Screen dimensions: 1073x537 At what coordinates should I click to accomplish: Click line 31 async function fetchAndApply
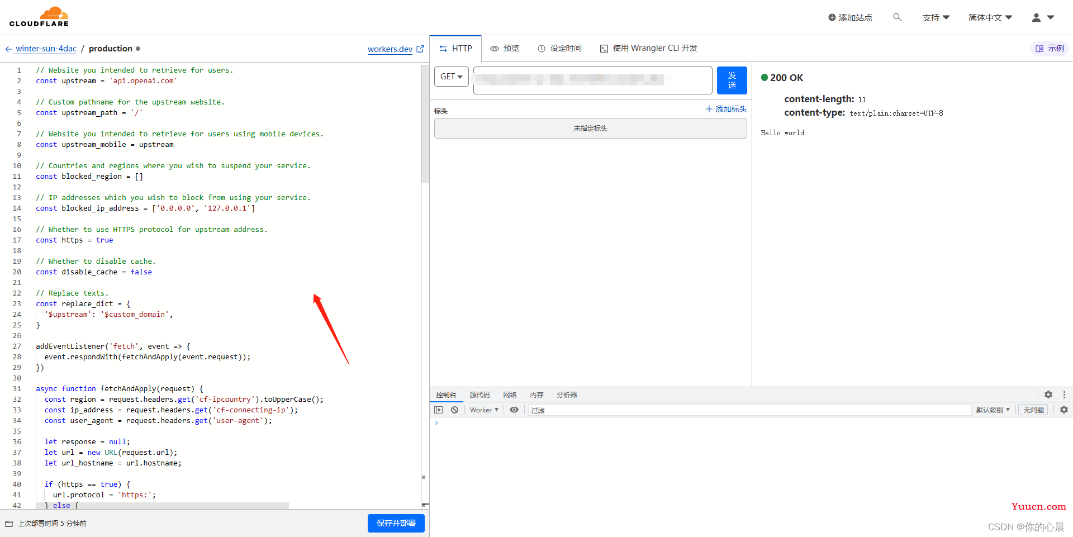(120, 389)
